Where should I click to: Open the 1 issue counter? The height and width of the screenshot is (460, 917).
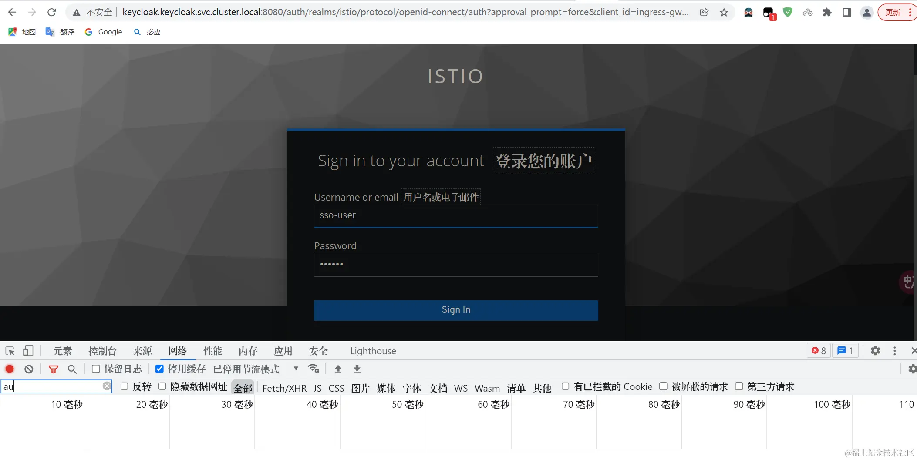[846, 351]
